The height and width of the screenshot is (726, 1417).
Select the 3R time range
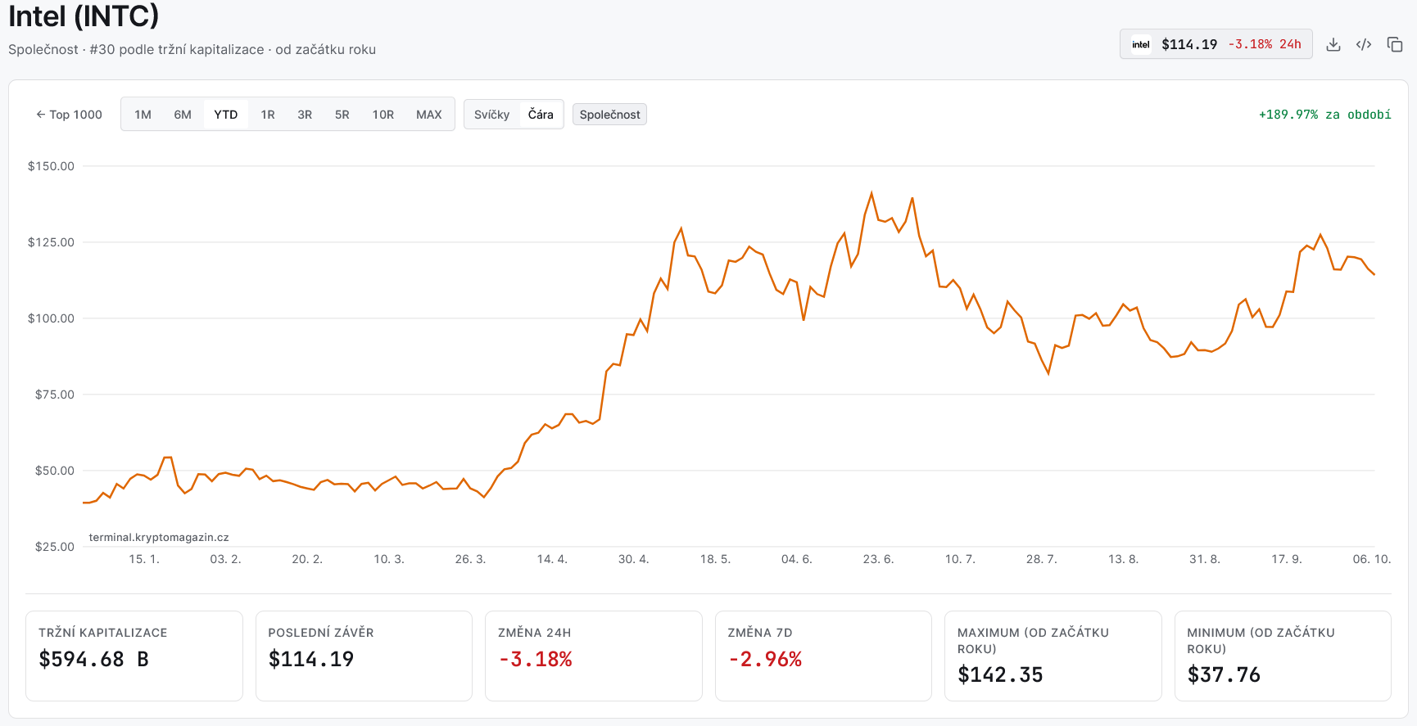(305, 115)
